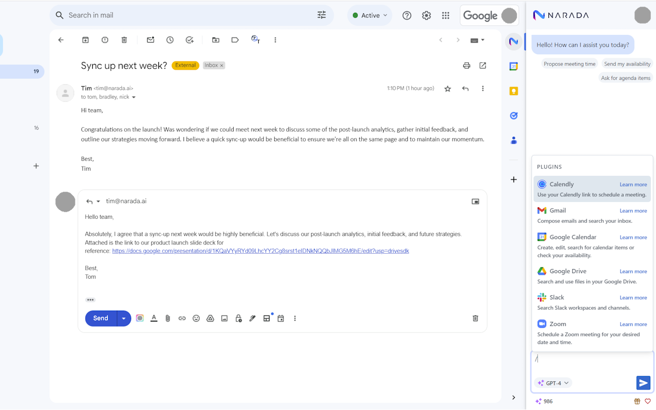Image resolution: width=656 pixels, height=410 pixels.
Task: Click Learn more for the Calendly plugin
Action: click(x=633, y=184)
